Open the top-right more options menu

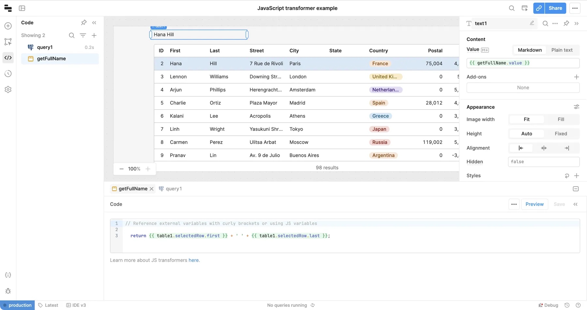[x=575, y=8]
